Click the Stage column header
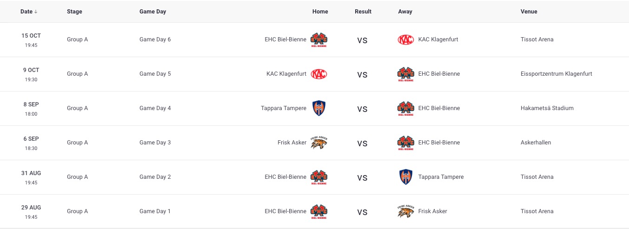The width and height of the screenshot is (629, 235). tap(74, 12)
